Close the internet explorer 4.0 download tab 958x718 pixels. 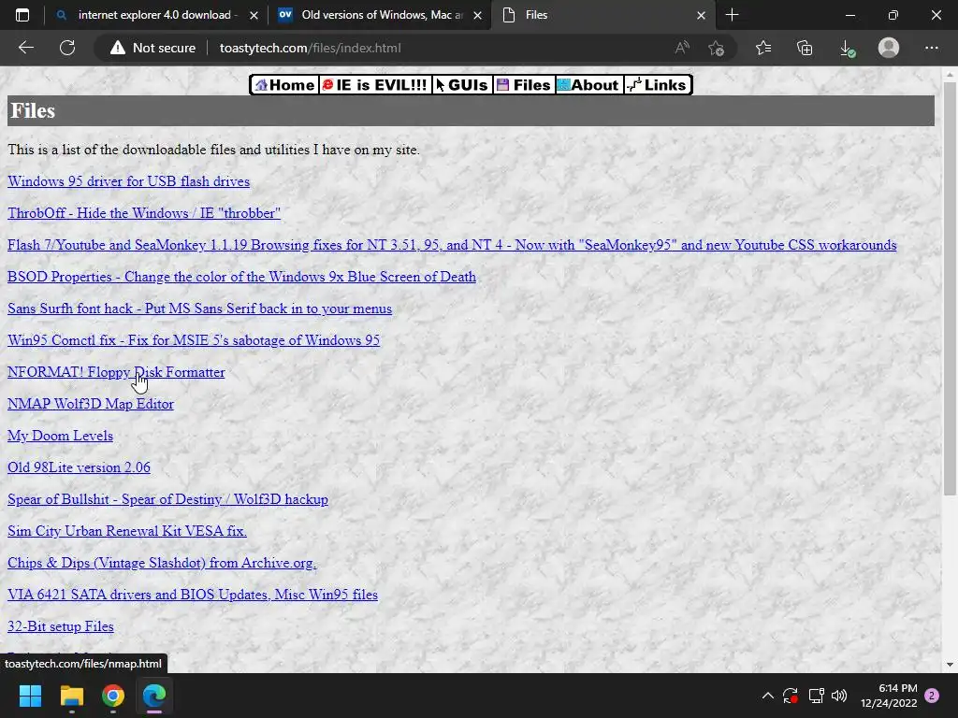[x=254, y=15]
